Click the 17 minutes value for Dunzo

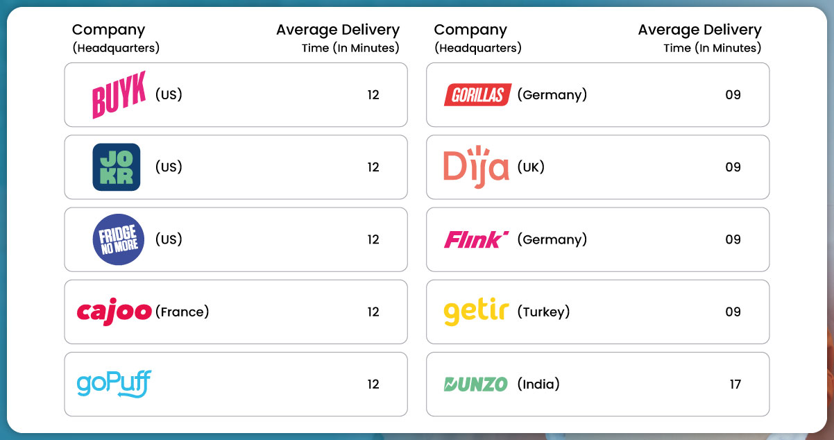(735, 384)
